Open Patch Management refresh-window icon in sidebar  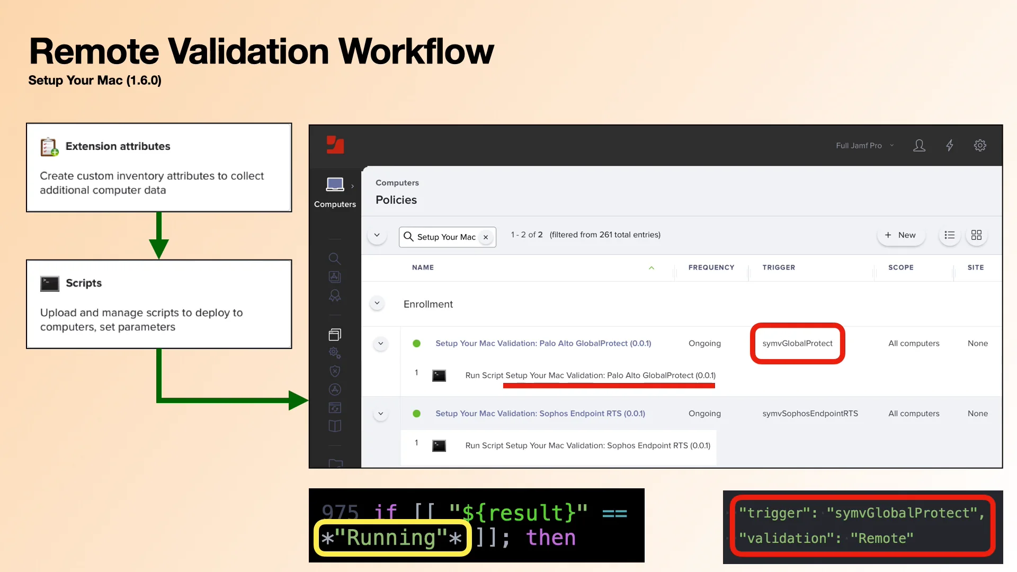coord(335,407)
